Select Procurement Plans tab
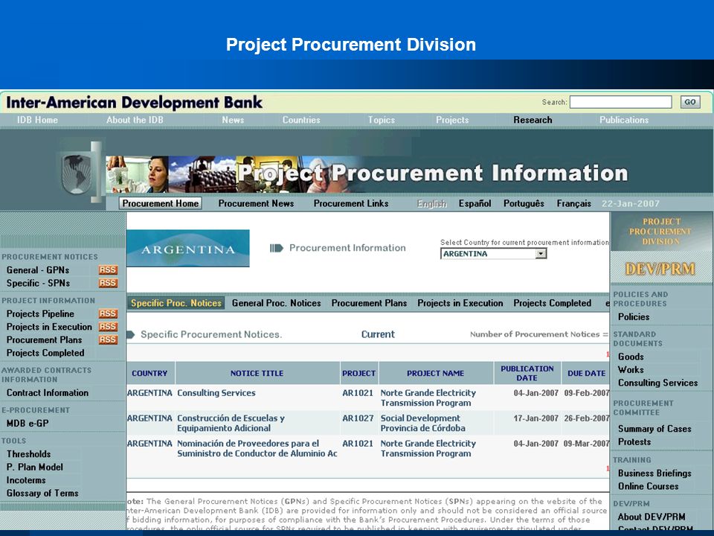Screen dimensions: 714x536 tap(370, 303)
